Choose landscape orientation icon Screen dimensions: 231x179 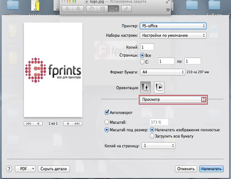click(159, 87)
